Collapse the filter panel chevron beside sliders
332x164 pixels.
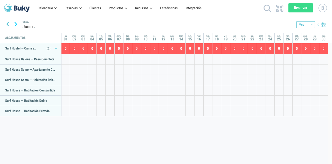click(x=318, y=25)
